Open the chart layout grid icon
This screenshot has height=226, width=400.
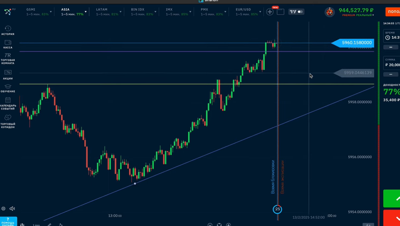(280, 12)
